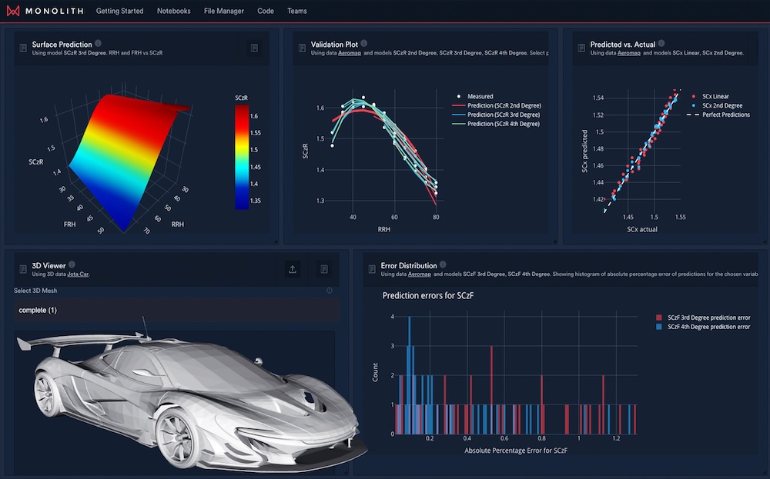Go to File Manager in the top navigation
Viewport: 770px width, 479px height.
tap(226, 11)
